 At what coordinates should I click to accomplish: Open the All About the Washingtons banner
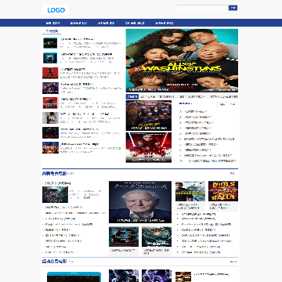point(182,60)
